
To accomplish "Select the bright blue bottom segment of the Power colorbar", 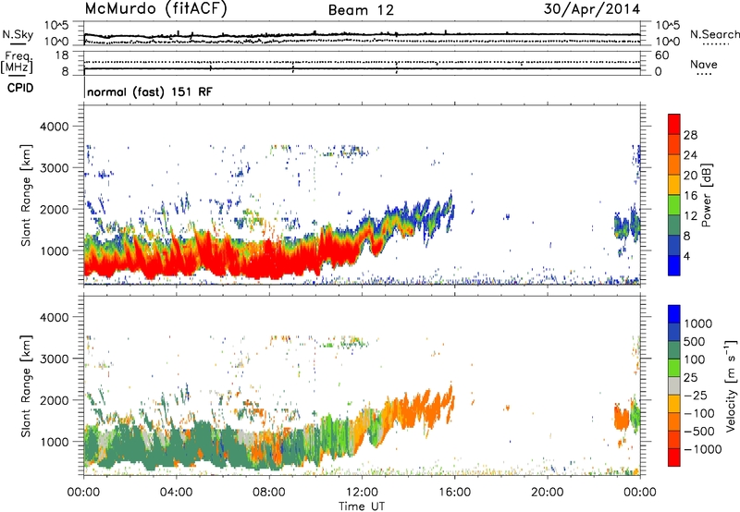I will click(674, 265).
